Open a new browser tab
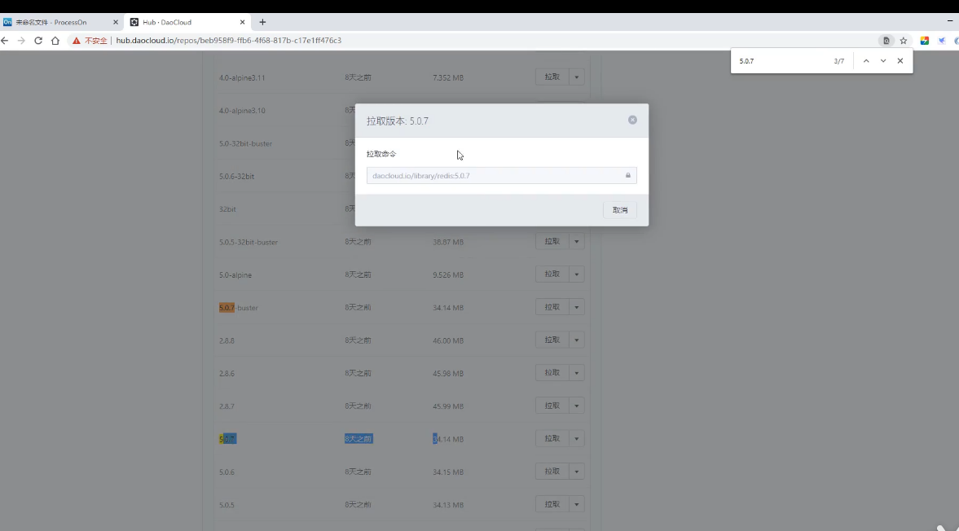The width and height of the screenshot is (959, 531). tap(262, 22)
